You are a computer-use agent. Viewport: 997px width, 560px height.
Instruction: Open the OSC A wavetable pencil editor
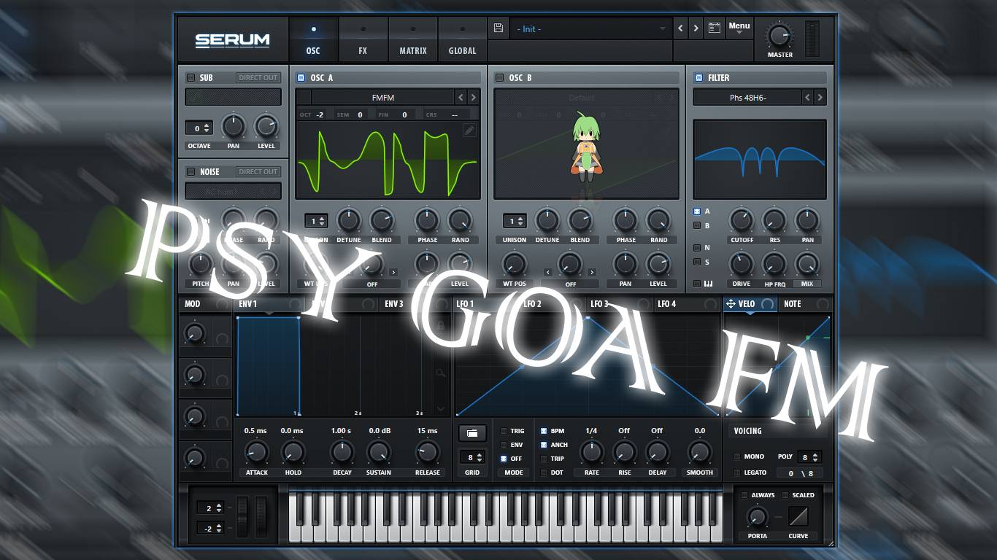click(x=469, y=130)
